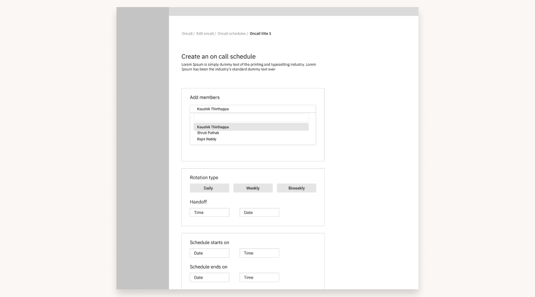Click the gray left sidebar panel

[143, 148]
